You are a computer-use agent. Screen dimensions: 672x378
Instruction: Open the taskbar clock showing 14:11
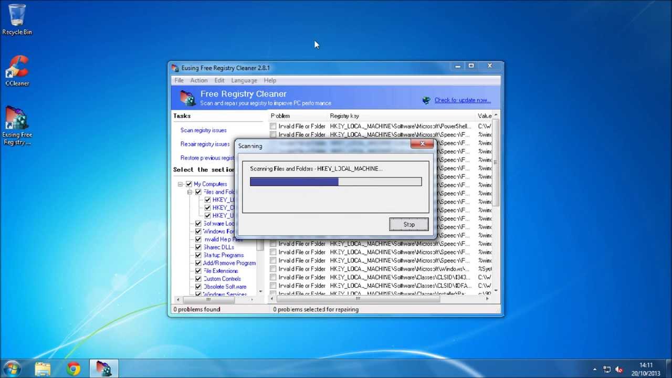[x=646, y=369]
